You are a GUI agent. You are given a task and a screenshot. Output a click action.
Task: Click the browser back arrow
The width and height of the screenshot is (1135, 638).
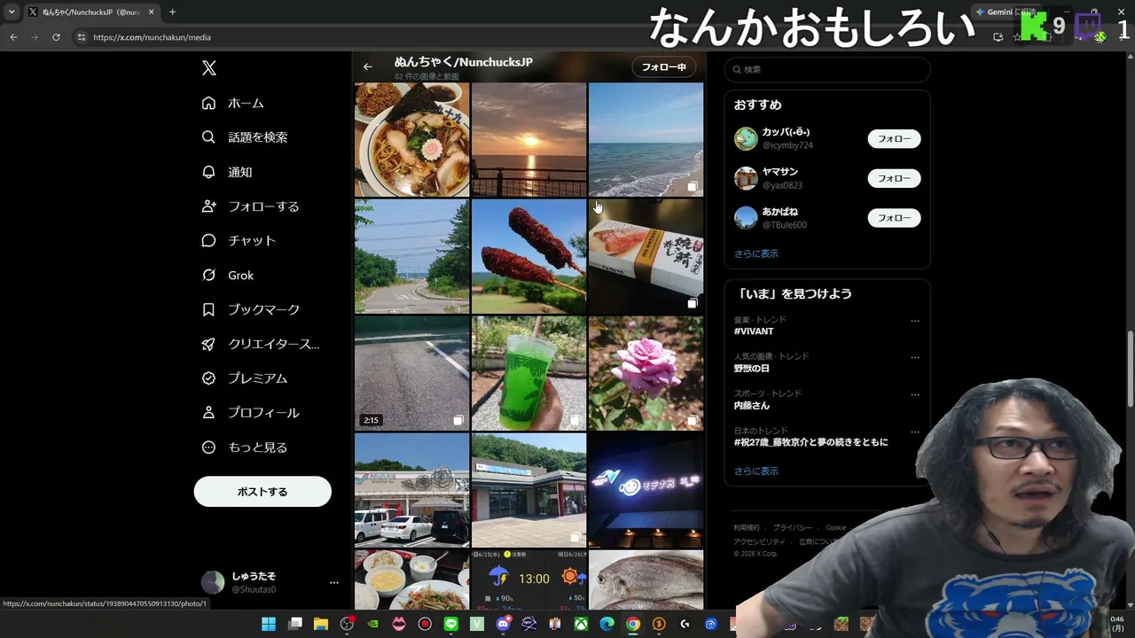click(13, 37)
